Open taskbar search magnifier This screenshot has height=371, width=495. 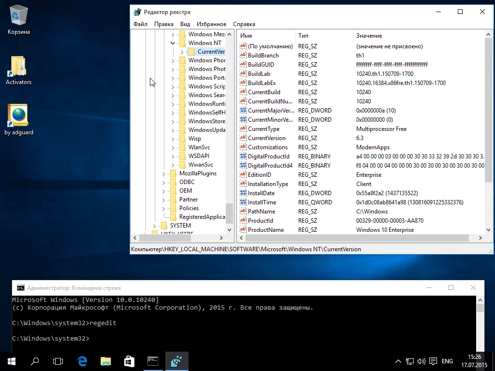[35, 361]
